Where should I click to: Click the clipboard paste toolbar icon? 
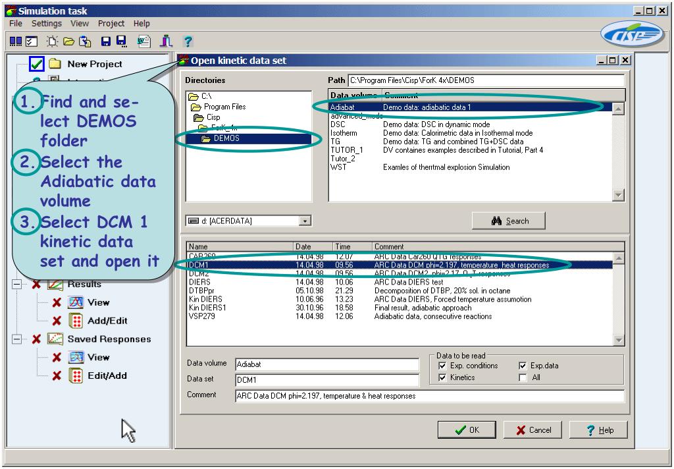click(85, 41)
